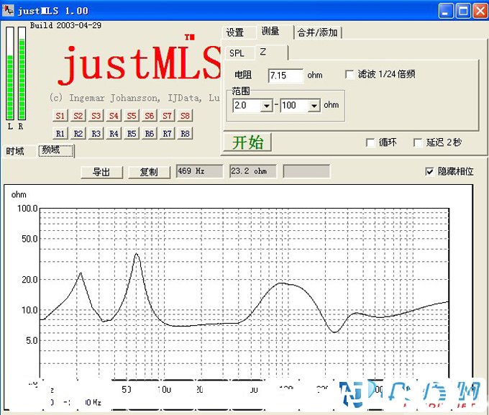Click the 复制 copy button
This screenshot has width=489, height=415.
click(149, 172)
